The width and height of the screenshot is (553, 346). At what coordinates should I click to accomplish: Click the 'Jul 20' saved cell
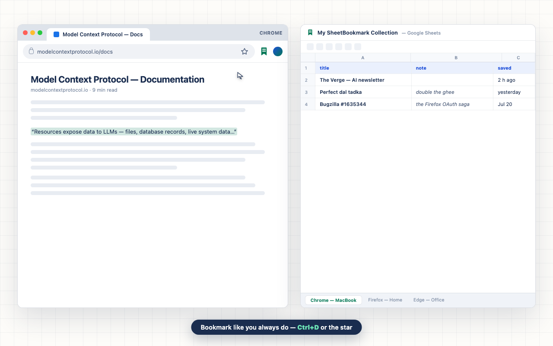click(x=514, y=104)
